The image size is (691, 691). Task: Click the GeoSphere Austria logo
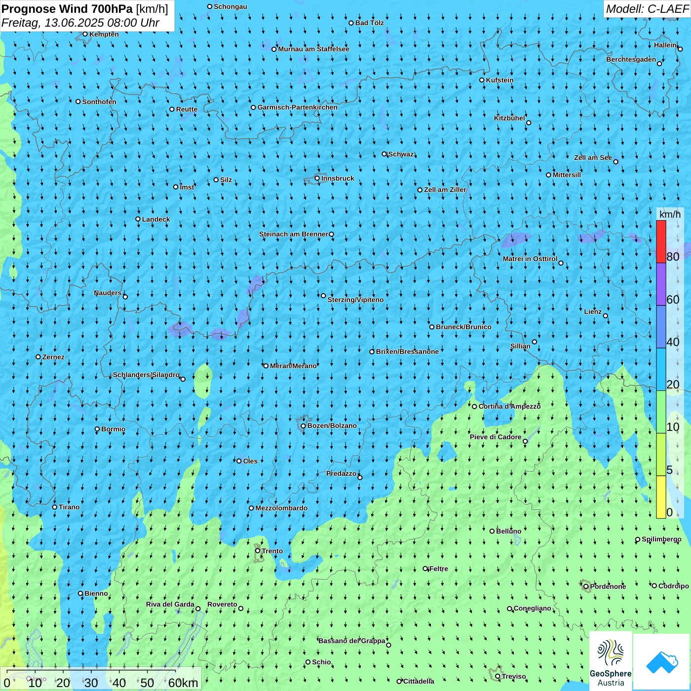(x=611, y=661)
